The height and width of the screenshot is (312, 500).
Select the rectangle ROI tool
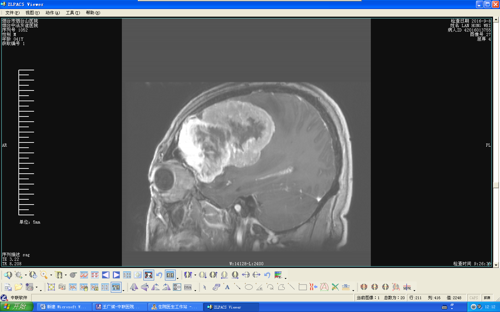coord(302,287)
